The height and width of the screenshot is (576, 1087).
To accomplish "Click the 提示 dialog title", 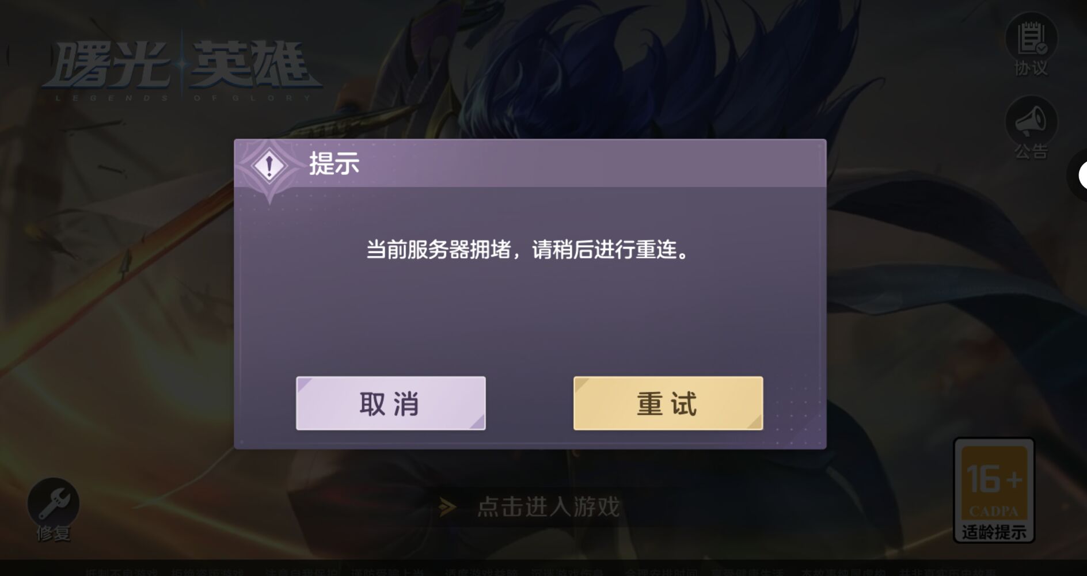I will pyautogui.click(x=335, y=163).
